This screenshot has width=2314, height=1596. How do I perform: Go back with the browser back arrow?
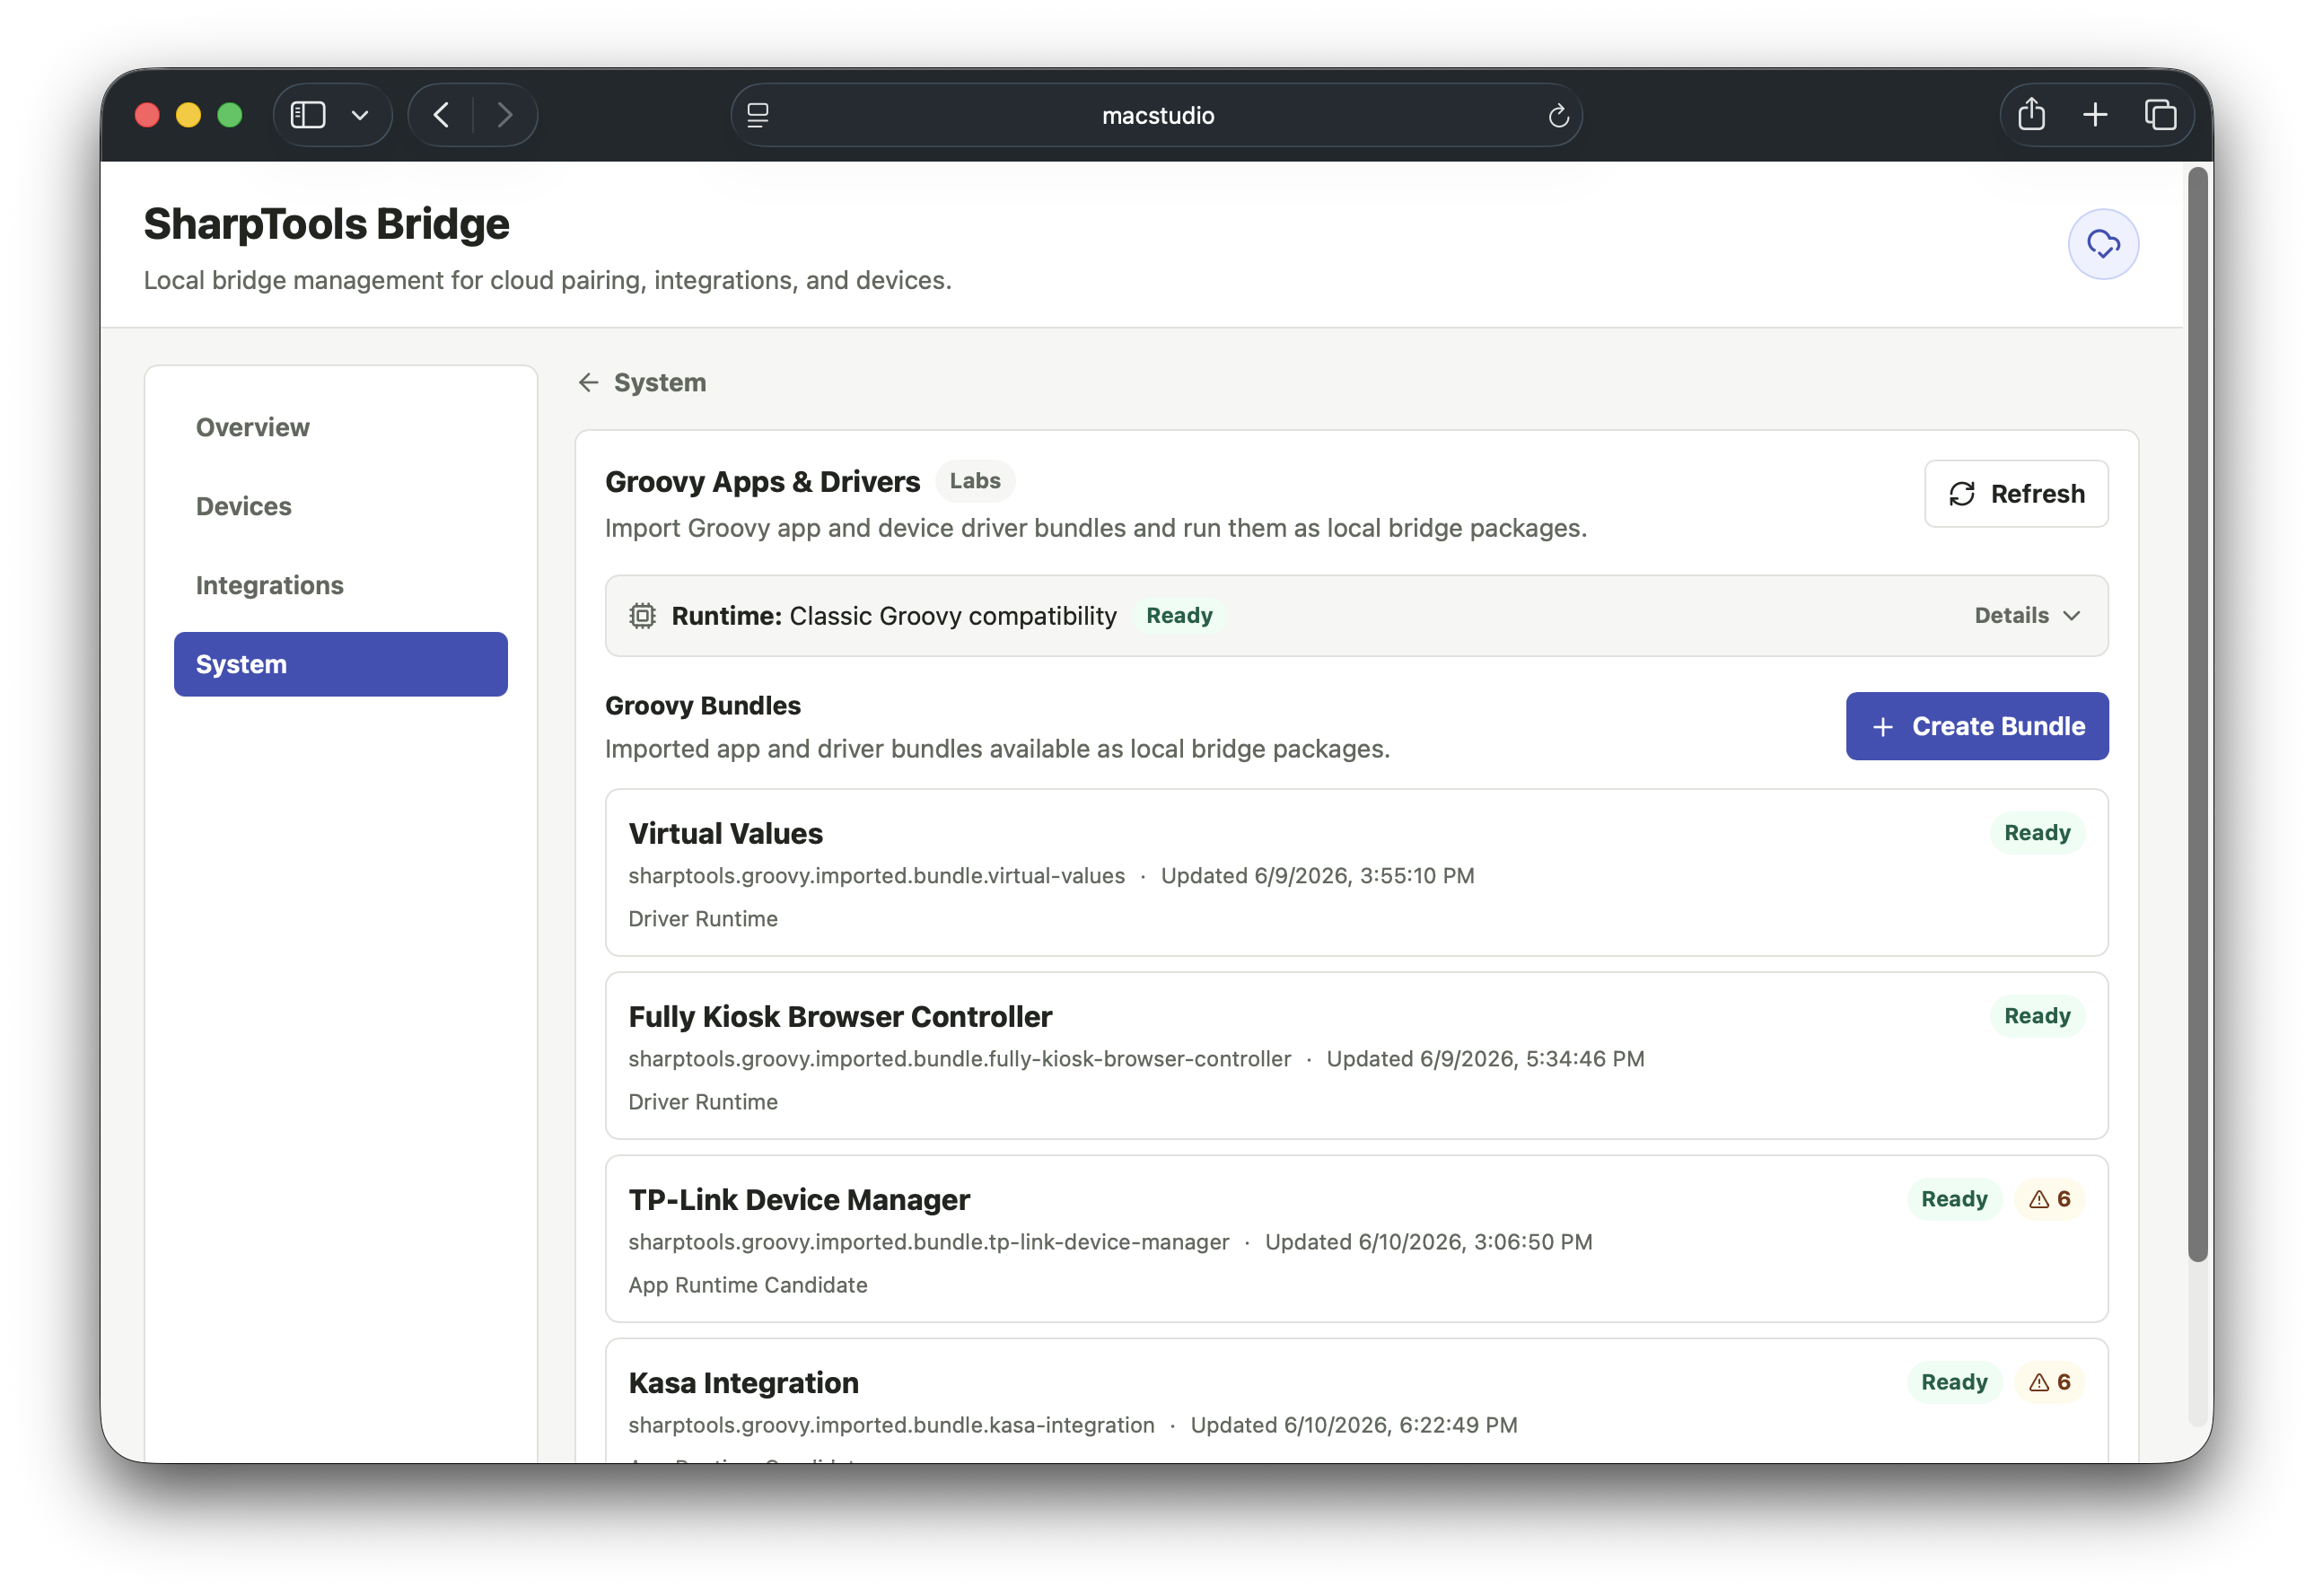(441, 115)
